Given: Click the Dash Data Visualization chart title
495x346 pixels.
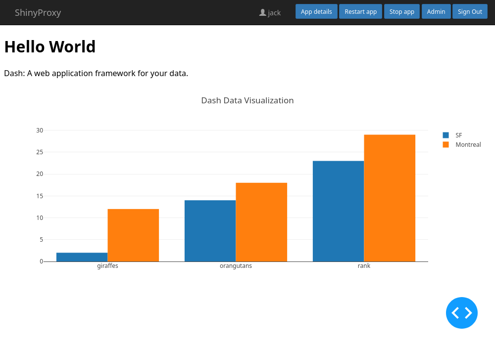Looking at the screenshot, I should tap(247, 100).
